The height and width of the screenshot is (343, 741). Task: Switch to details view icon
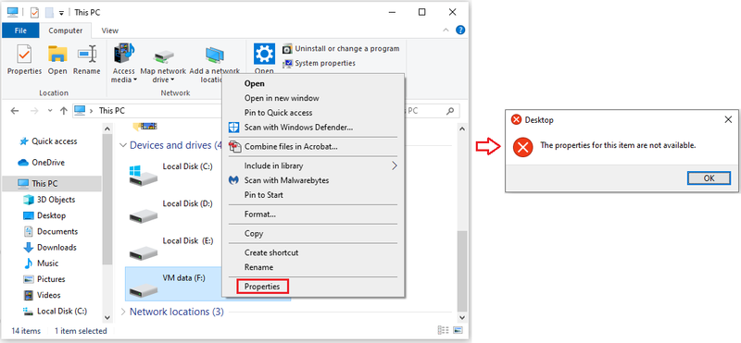(443, 330)
